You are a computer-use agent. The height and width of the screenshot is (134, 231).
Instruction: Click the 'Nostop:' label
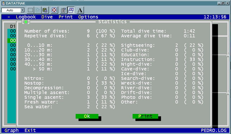click(34, 83)
